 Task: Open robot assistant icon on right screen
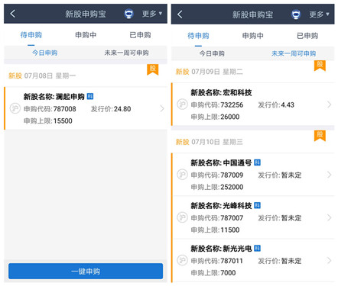296,14
